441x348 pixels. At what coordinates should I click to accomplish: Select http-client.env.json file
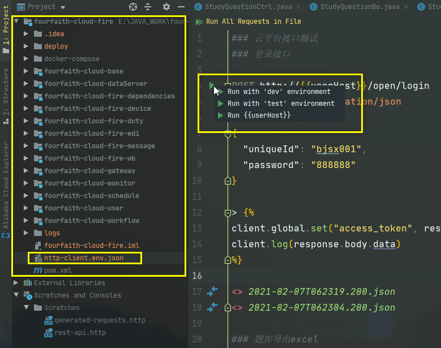tap(84, 258)
